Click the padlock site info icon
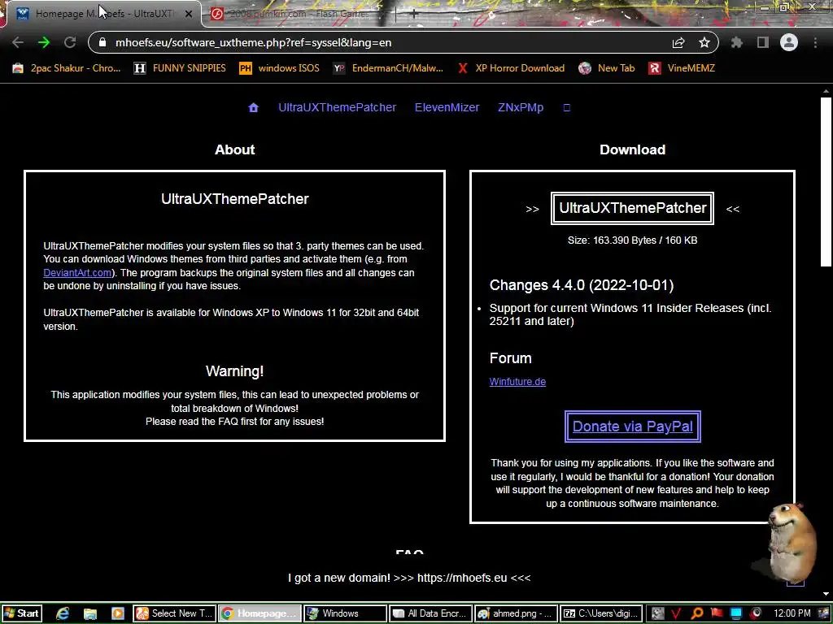This screenshot has width=833, height=624. 103,42
